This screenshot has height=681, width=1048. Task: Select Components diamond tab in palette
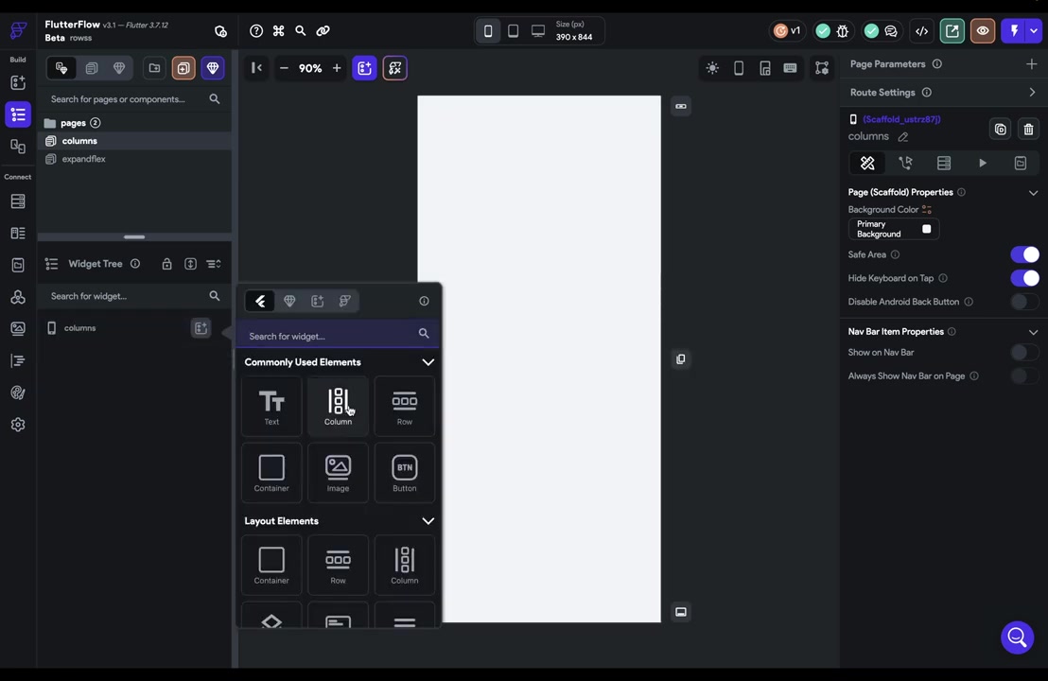coord(289,302)
